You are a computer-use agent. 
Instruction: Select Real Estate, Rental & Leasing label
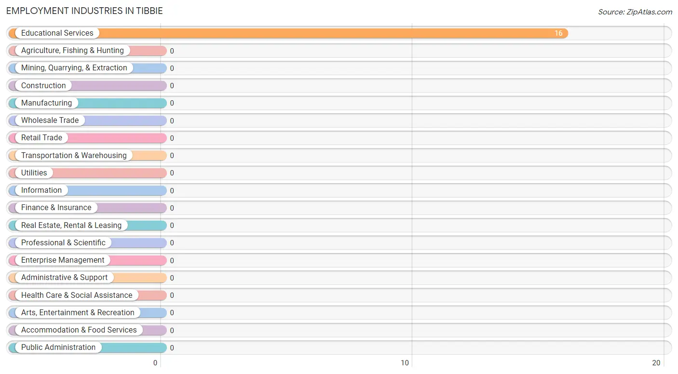(x=71, y=226)
